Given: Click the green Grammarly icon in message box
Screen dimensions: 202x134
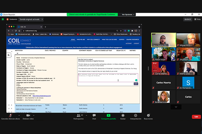Looking at the screenshot, I should pos(136,80).
